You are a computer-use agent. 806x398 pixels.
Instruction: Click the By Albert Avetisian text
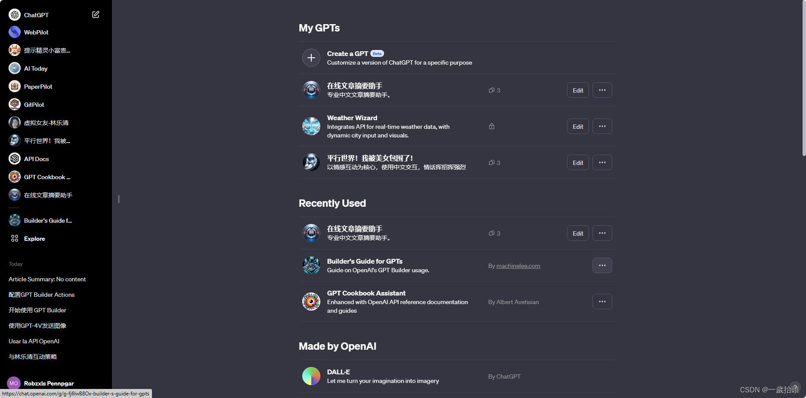coord(514,302)
